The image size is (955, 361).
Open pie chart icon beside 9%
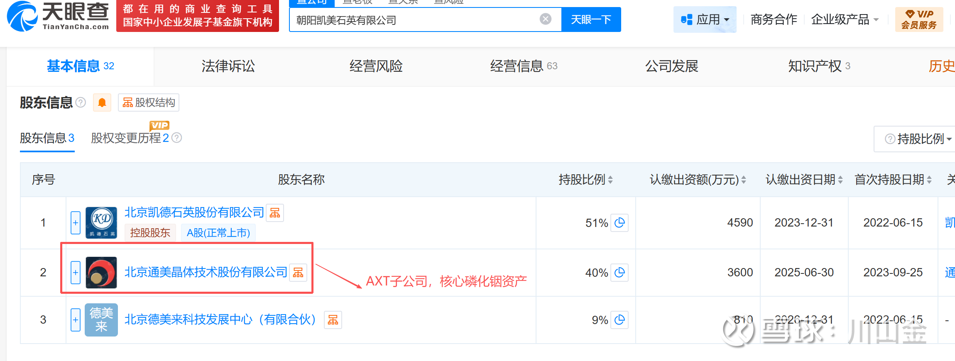620,320
